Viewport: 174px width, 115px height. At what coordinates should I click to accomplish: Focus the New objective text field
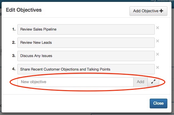(x=75, y=82)
